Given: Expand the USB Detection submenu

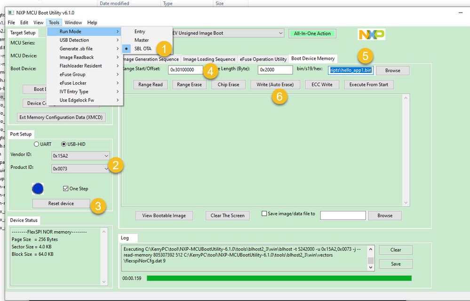Looking at the screenshot, I should [85, 40].
